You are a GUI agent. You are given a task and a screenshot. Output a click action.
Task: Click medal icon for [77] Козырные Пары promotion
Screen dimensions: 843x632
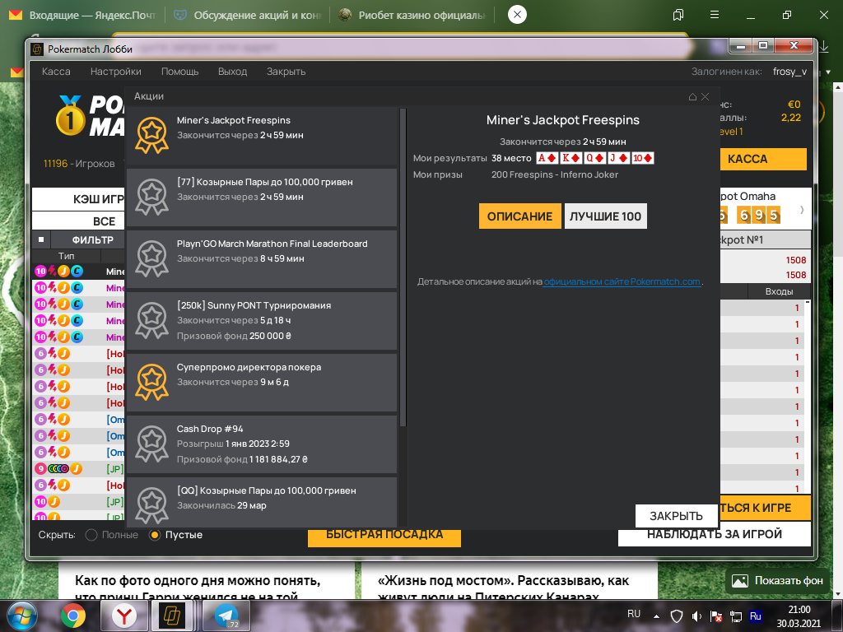[151, 197]
